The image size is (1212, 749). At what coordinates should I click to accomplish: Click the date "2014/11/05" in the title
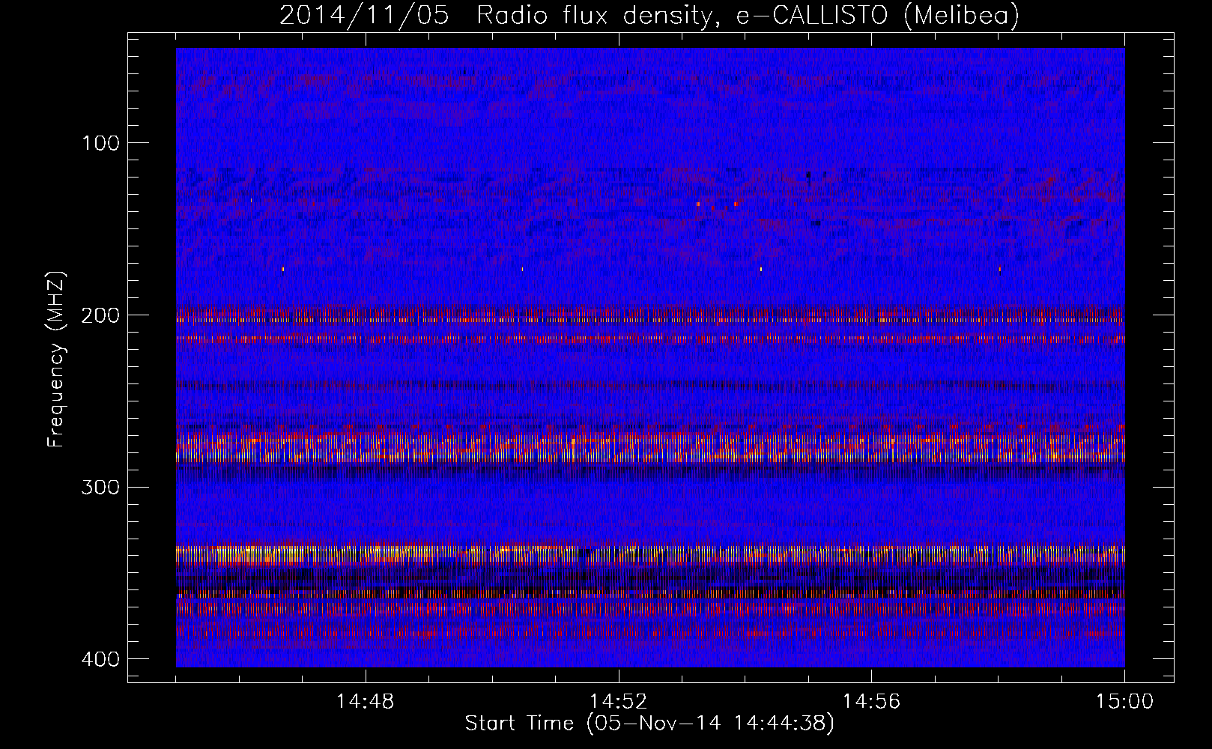(x=364, y=15)
